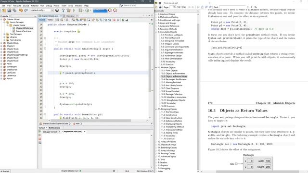
Task: Open the Refactor menu
Action: [x=35, y=6]
